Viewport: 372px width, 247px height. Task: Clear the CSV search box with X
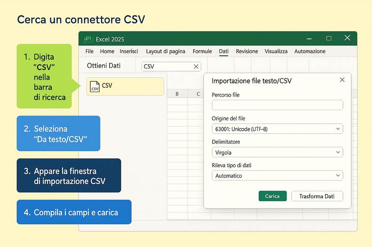(196, 67)
